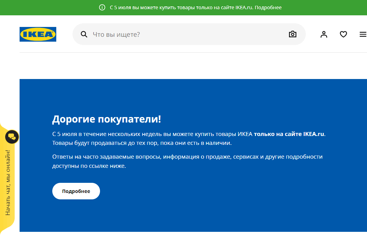Image resolution: width=367 pixels, height=245 pixels.
Task: Click the sentence 'Товары будут продаваться до тех пор'
Action: click(x=142, y=143)
